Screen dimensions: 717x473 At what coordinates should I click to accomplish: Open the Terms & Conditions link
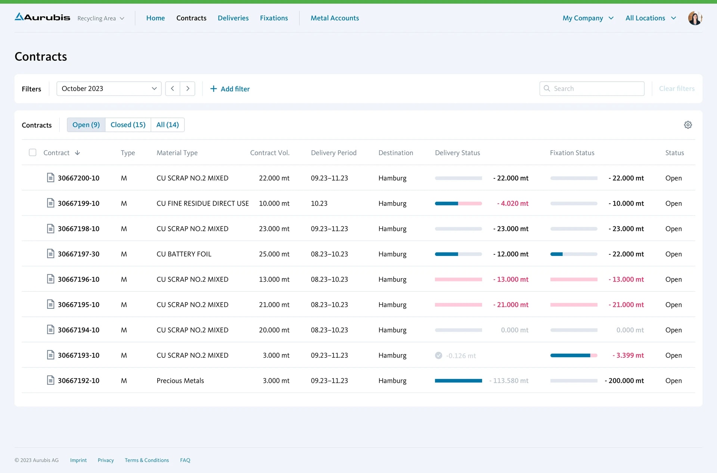click(147, 460)
